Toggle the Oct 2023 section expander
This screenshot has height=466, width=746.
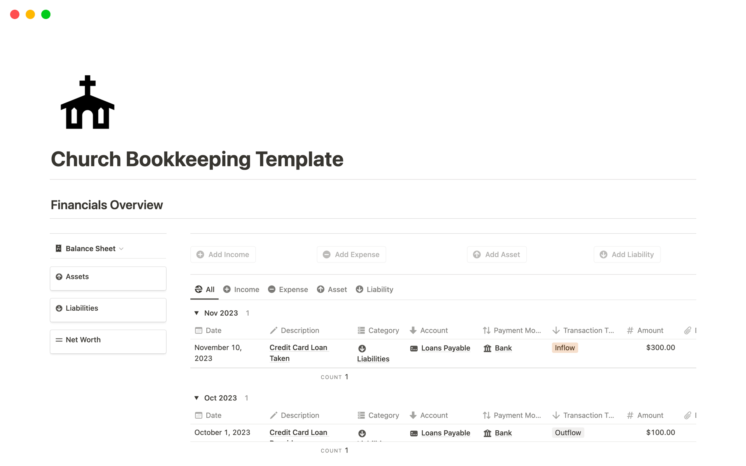point(197,397)
